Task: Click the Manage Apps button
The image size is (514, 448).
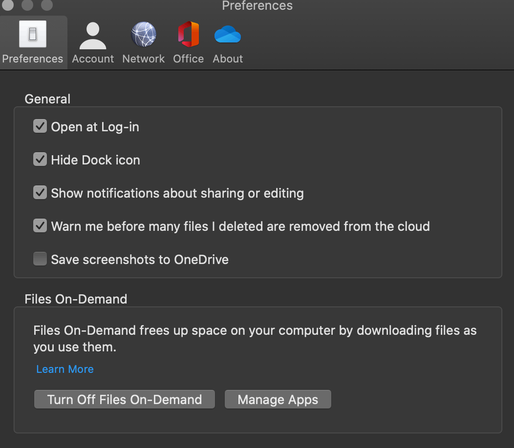Action: click(x=278, y=399)
